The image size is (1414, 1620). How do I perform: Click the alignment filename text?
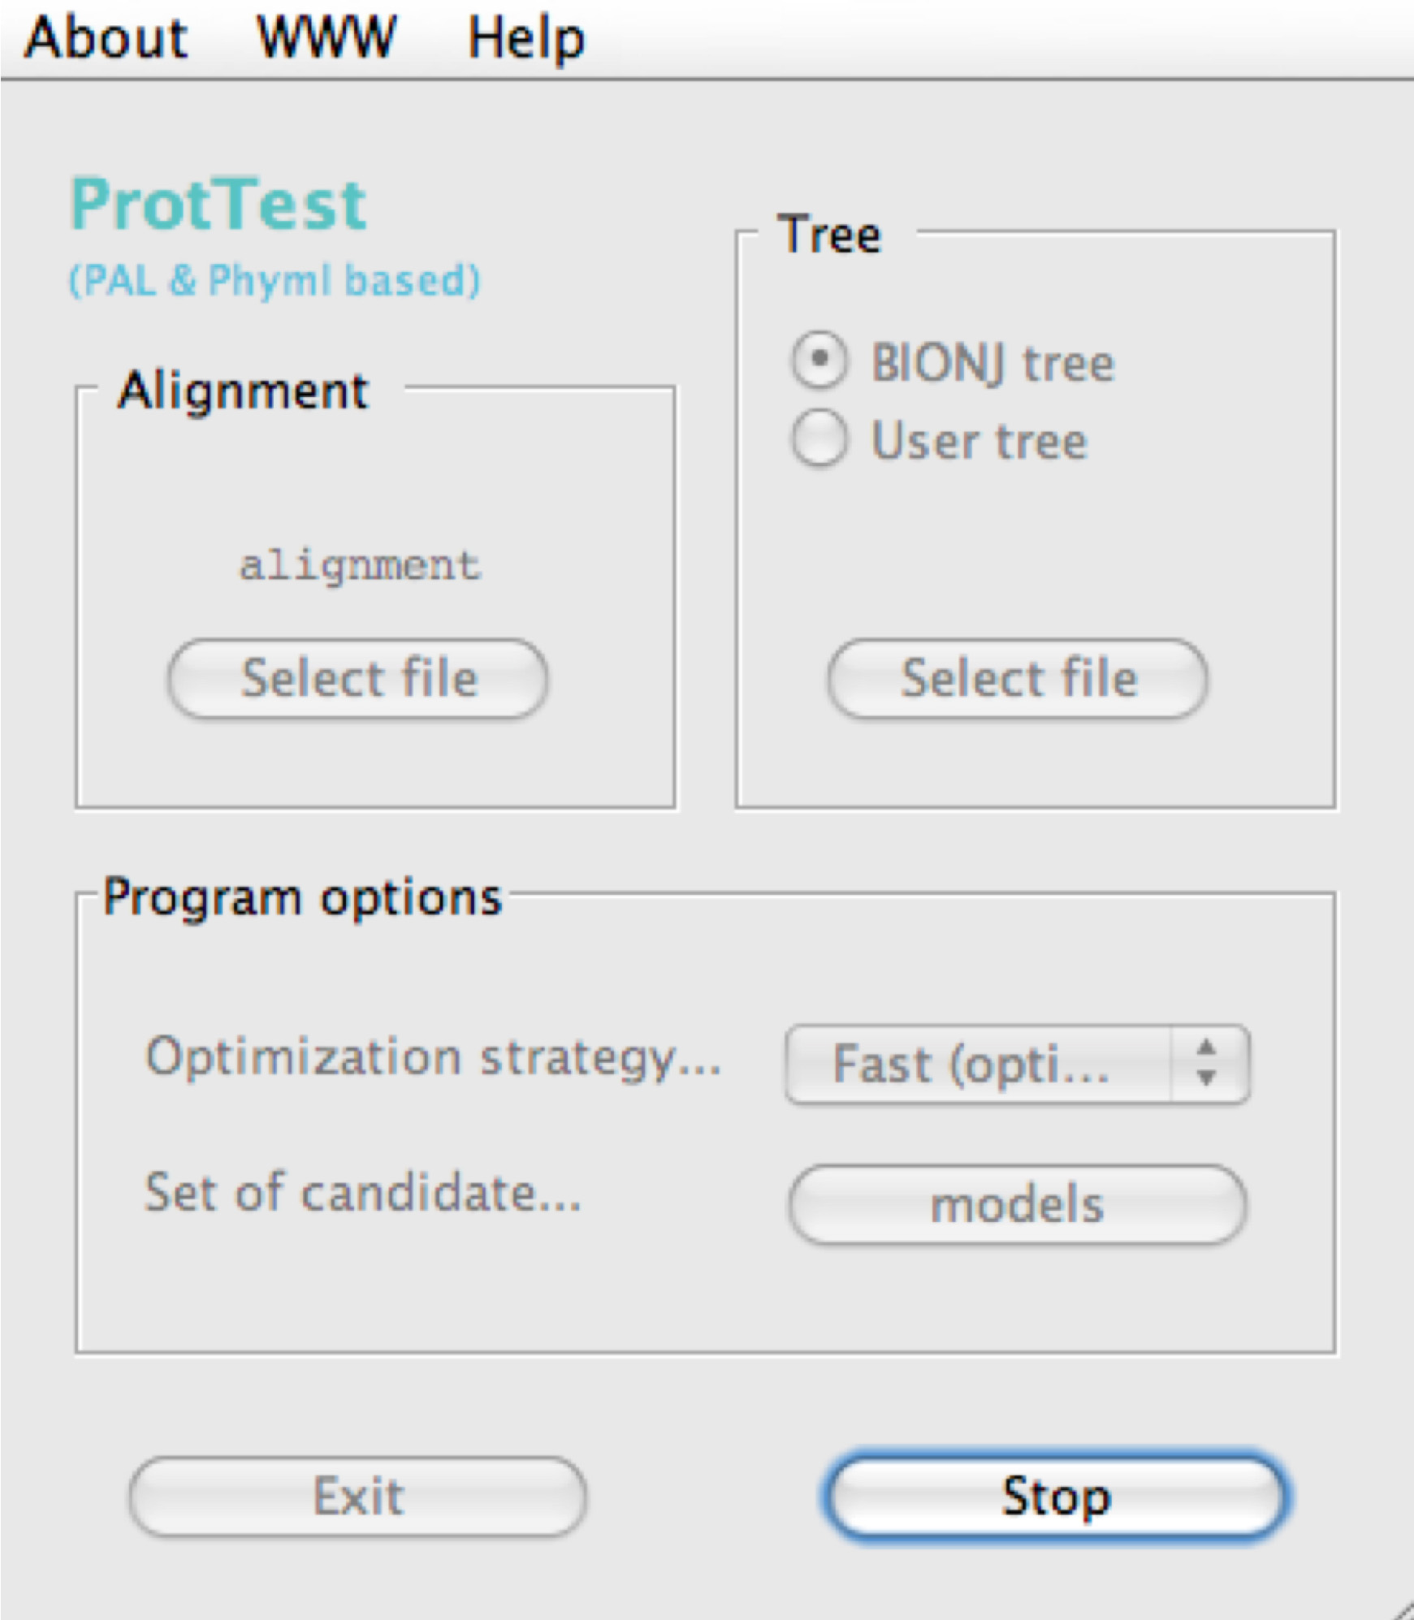[x=360, y=565]
